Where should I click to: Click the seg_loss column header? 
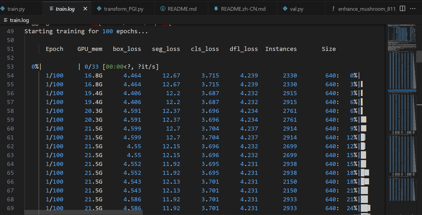[166, 49]
